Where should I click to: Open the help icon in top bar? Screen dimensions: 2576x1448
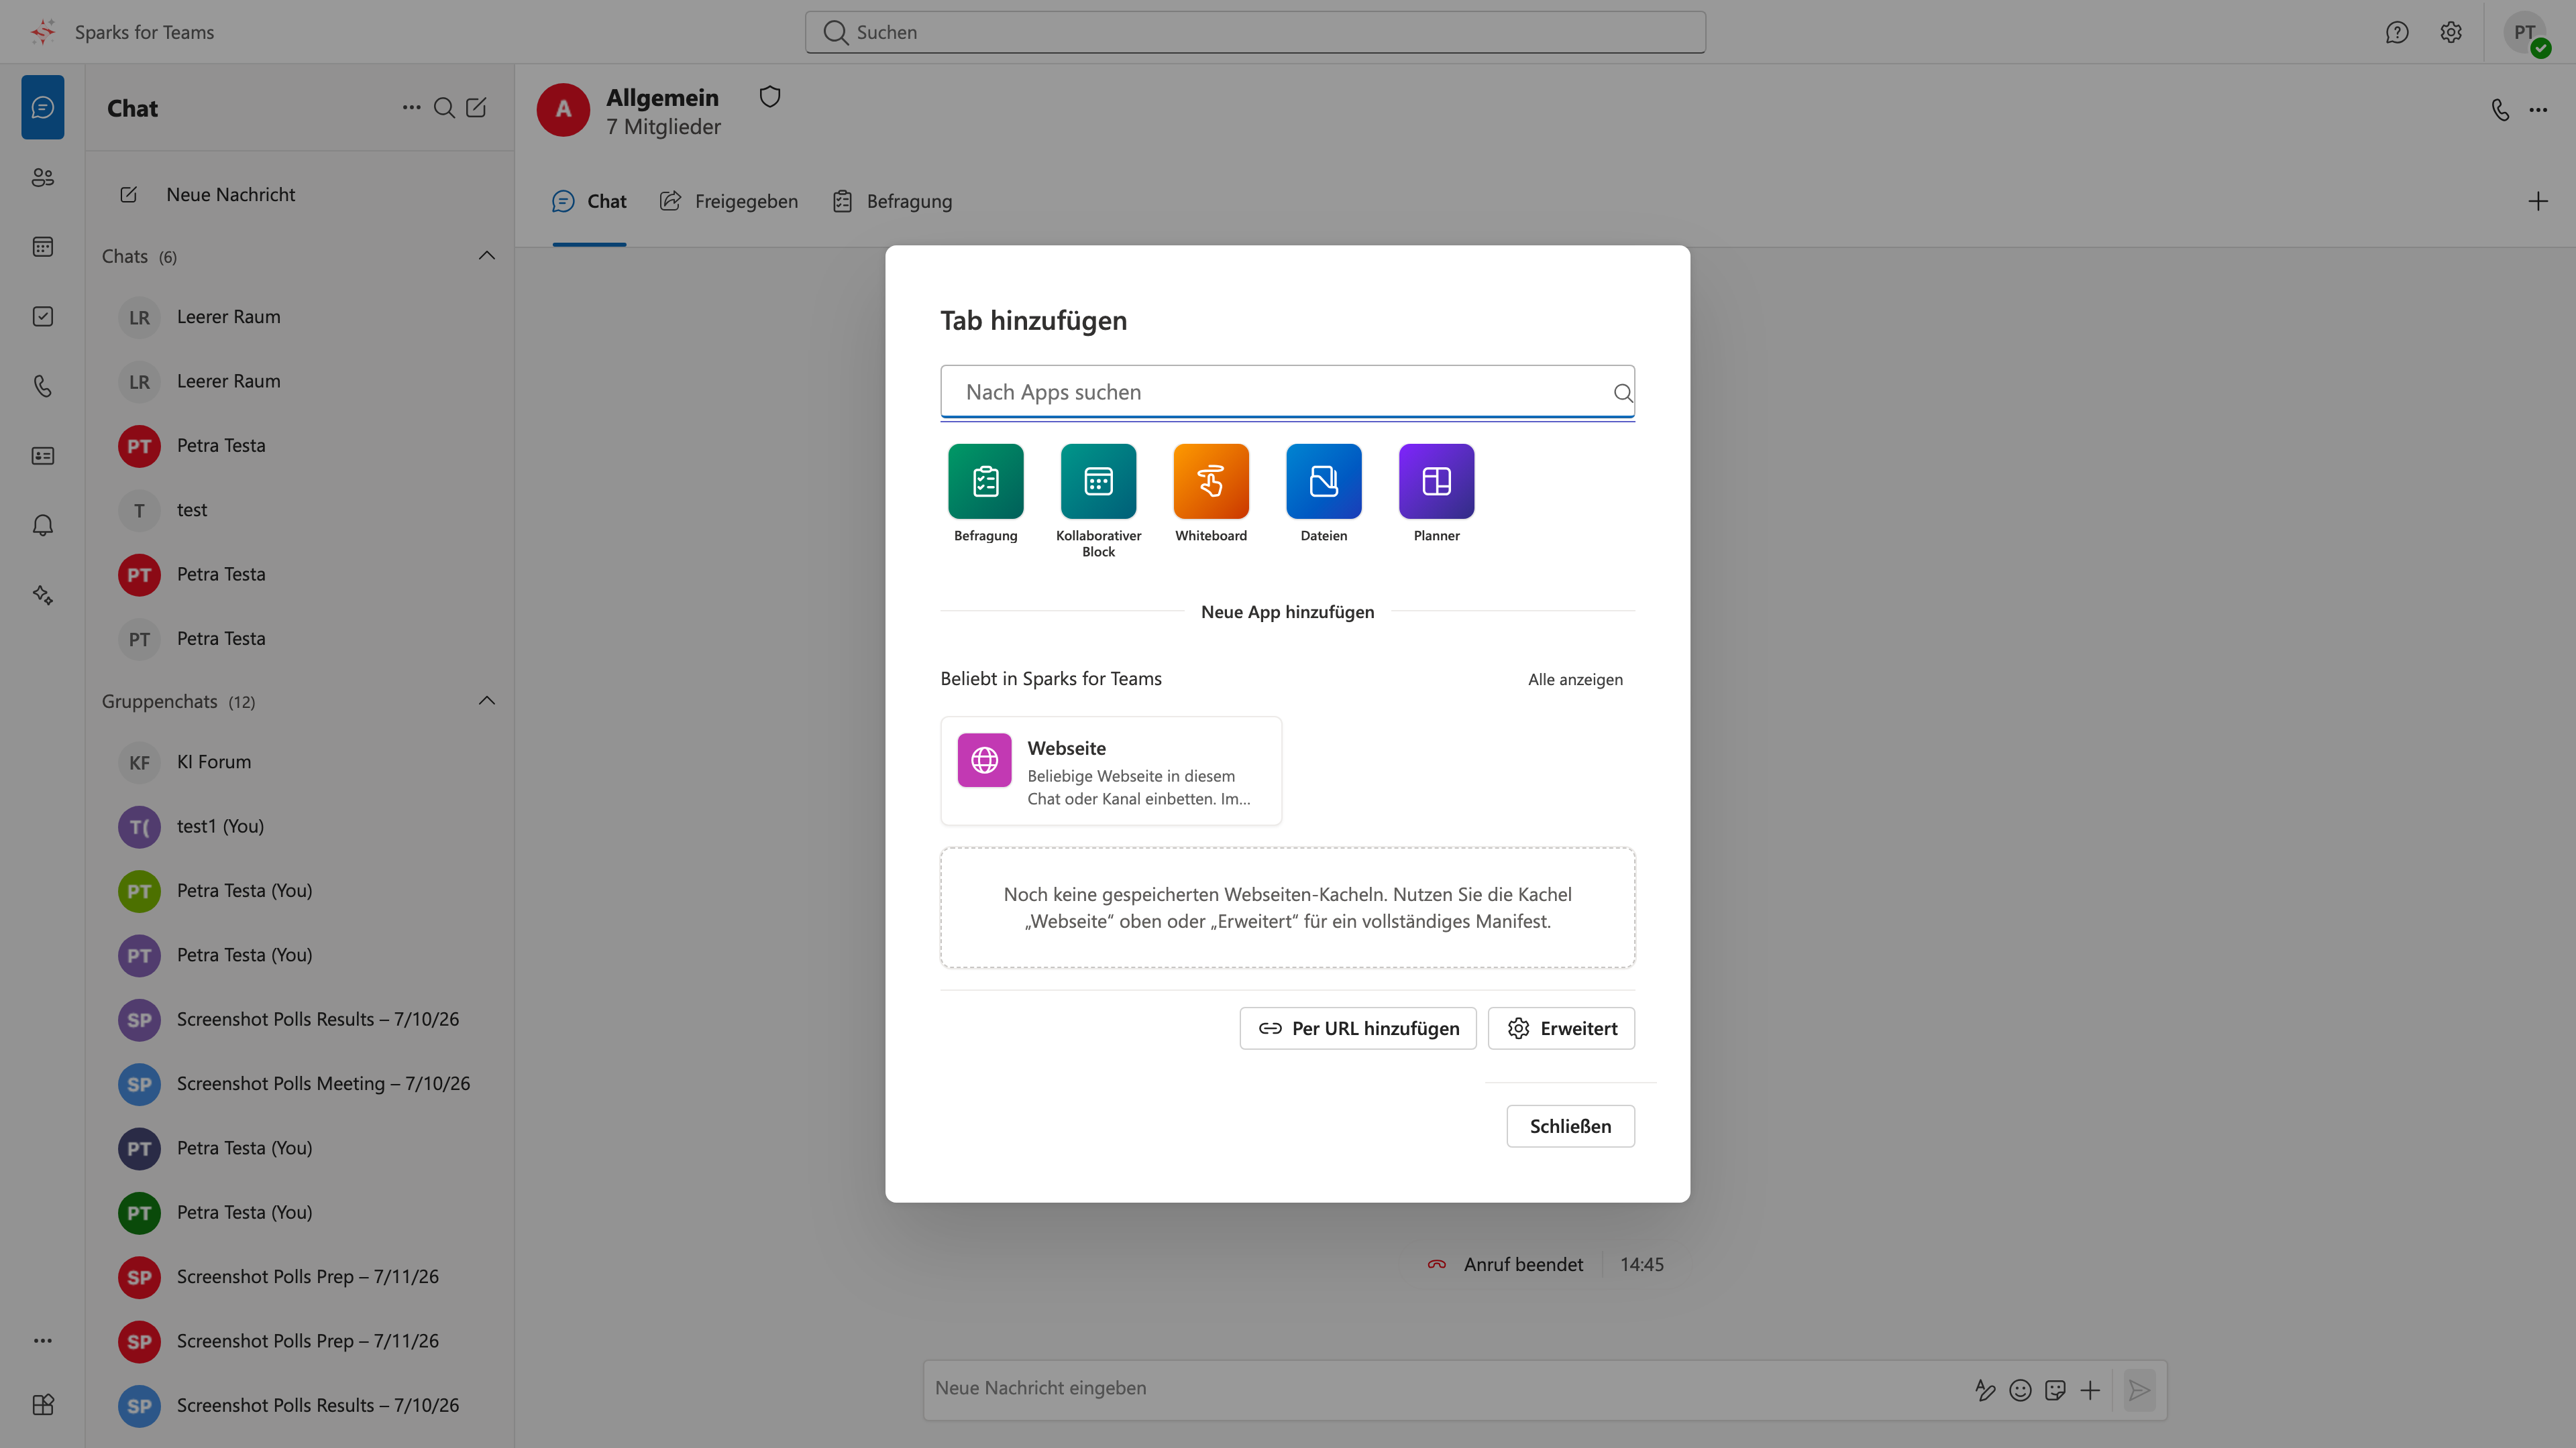pos(2397,32)
